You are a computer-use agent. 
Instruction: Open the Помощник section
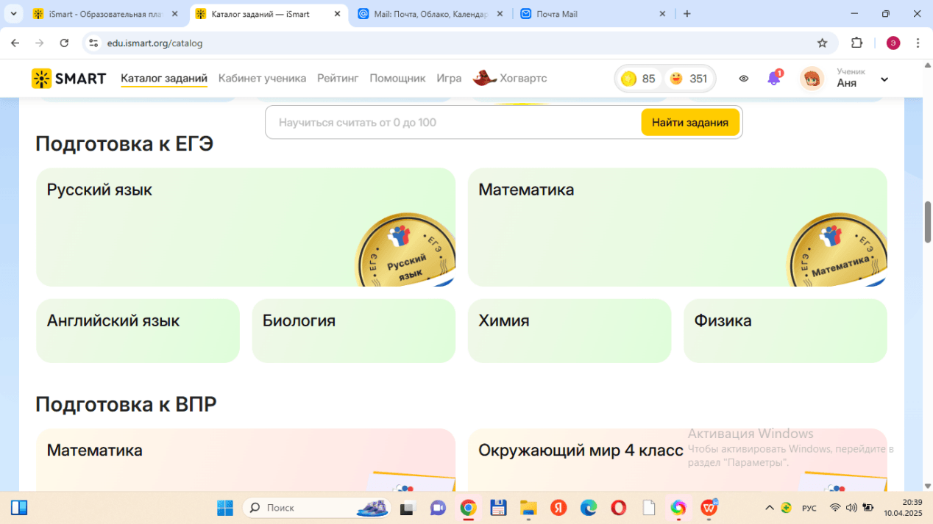(397, 79)
